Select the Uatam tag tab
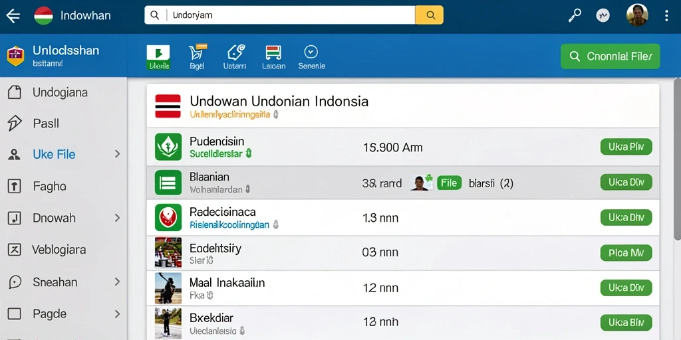The width and height of the screenshot is (681, 340). pos(235,57)
